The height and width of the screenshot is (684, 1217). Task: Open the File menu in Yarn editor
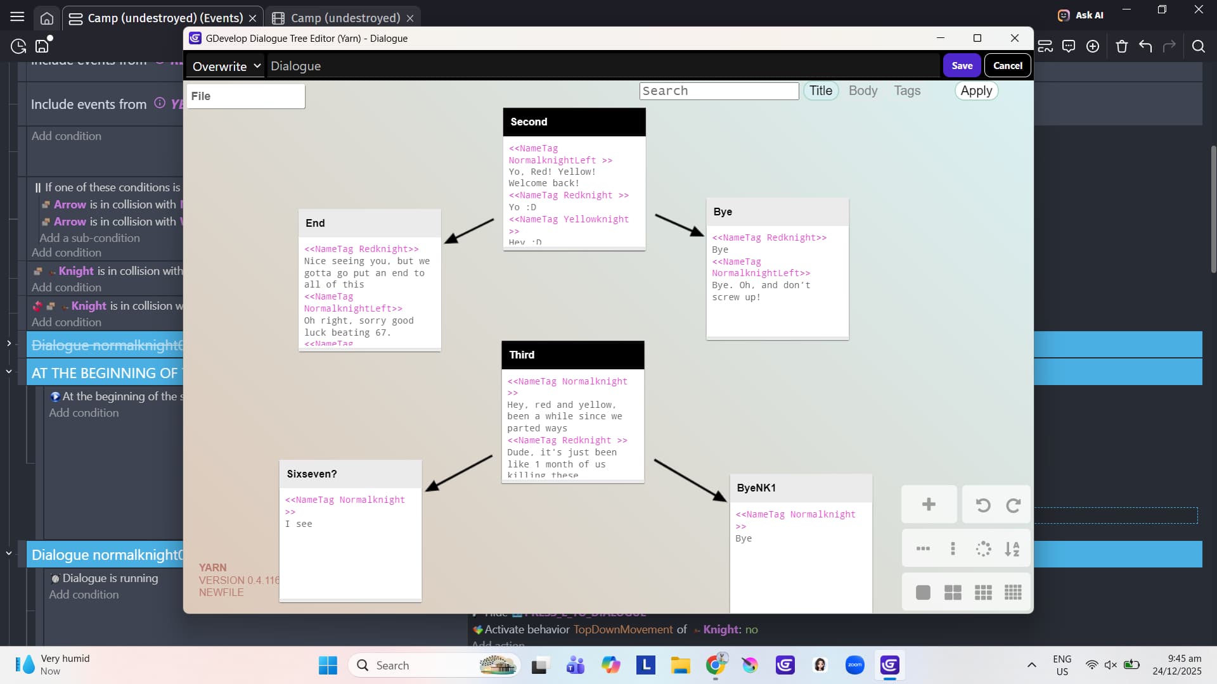click(245, 96)
